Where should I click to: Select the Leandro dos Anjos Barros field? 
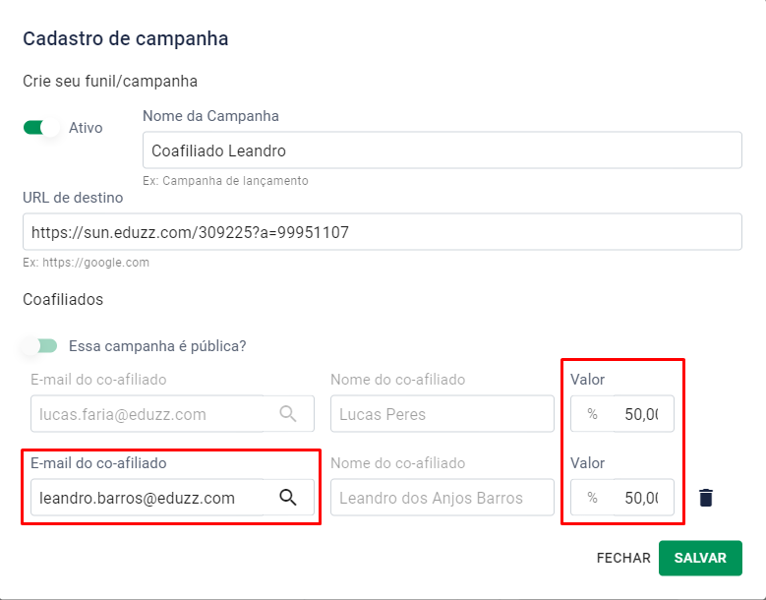(x=442, y=498)
